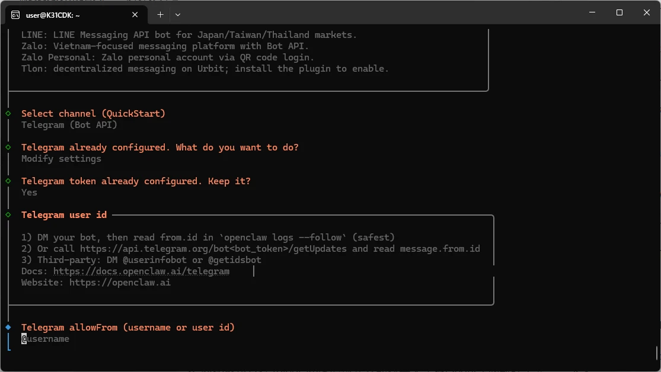Open the openclaw.ai website link
Image resolution: width=661 pixels, height=372 pixels.
pyautogui.click(x=120, y=283)
